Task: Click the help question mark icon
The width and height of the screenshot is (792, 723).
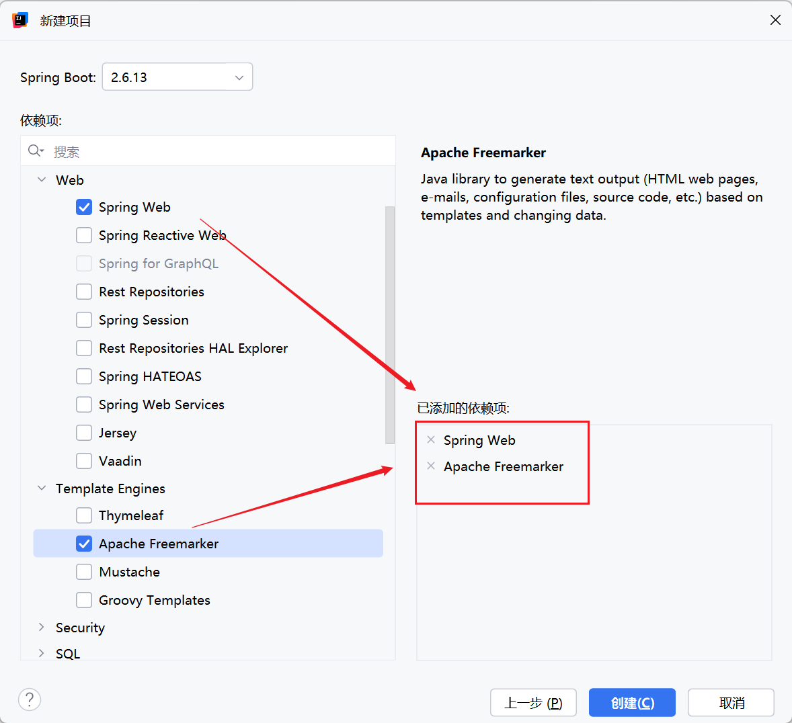Action: coord(30,699)
